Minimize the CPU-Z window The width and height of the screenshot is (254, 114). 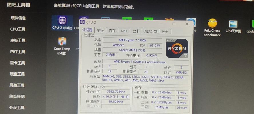pyautogui.click(x=161, y=24)
